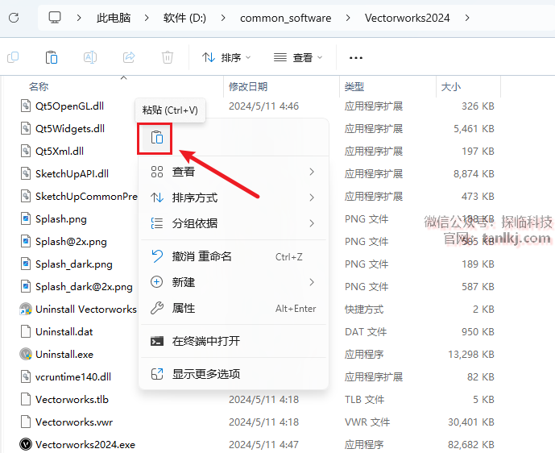Open the 分组依据 submenu in context menu
This screenshot has height=453, width=555.
click(234, 223)
